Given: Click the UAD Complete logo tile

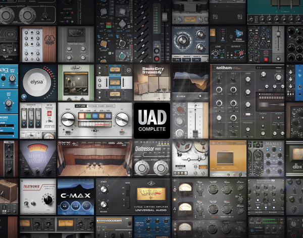Looking at the screenshot, I should point(152,121).
